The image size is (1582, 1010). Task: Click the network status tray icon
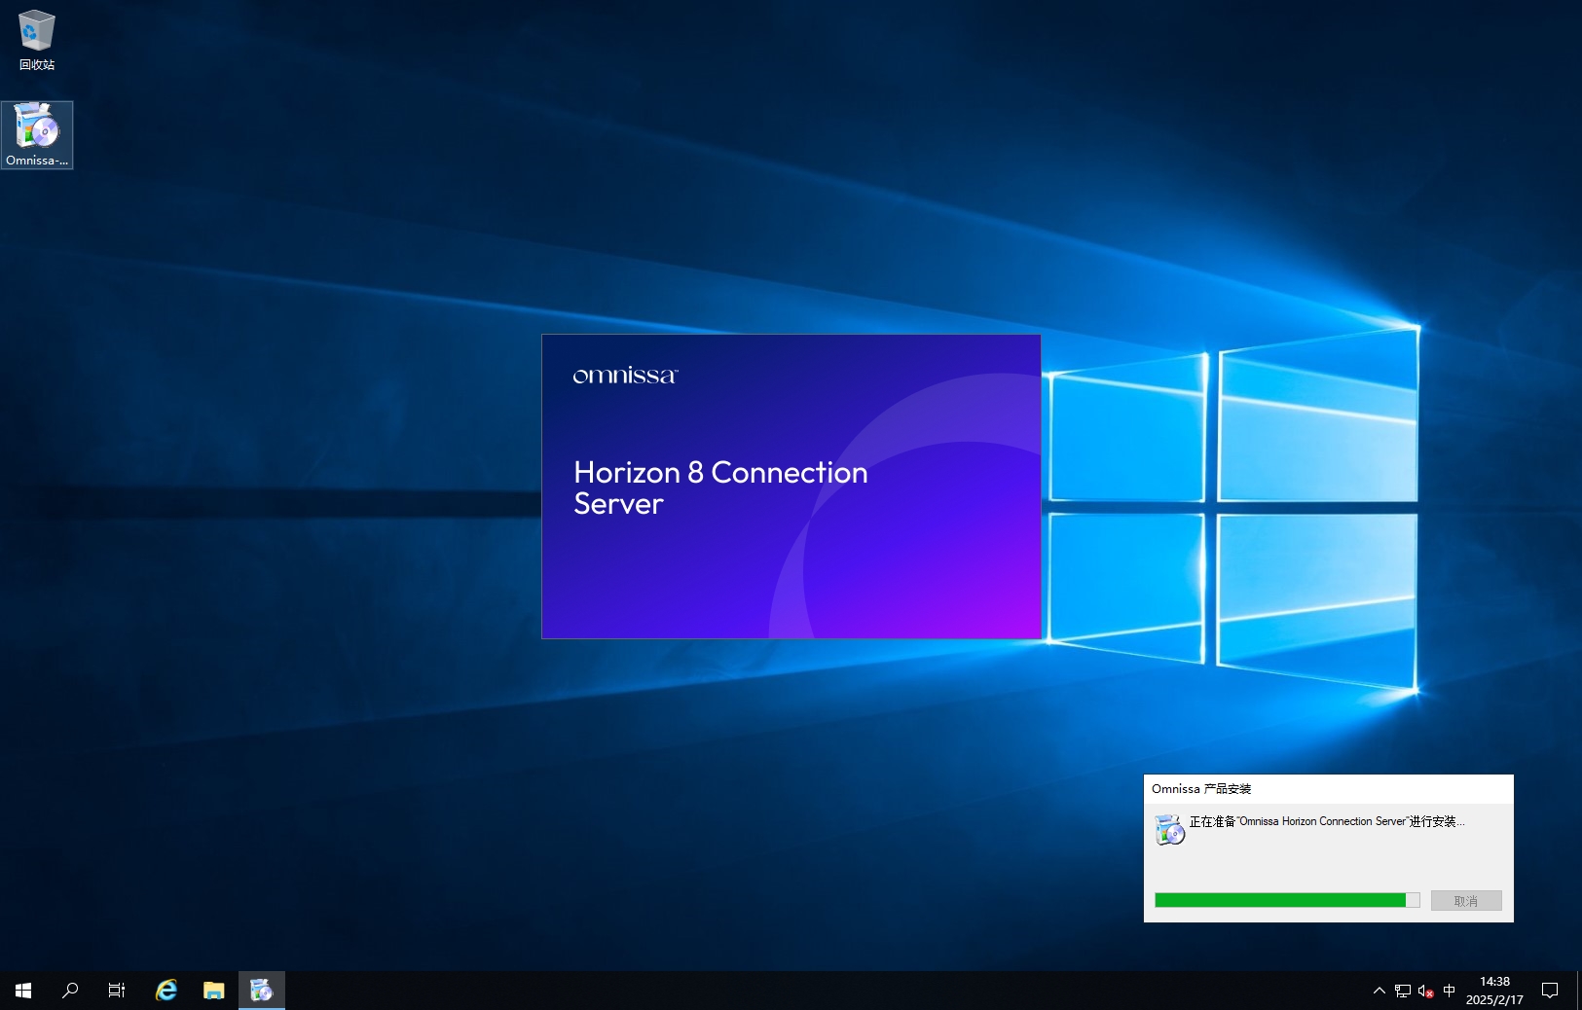click(x=1402, y=991)
